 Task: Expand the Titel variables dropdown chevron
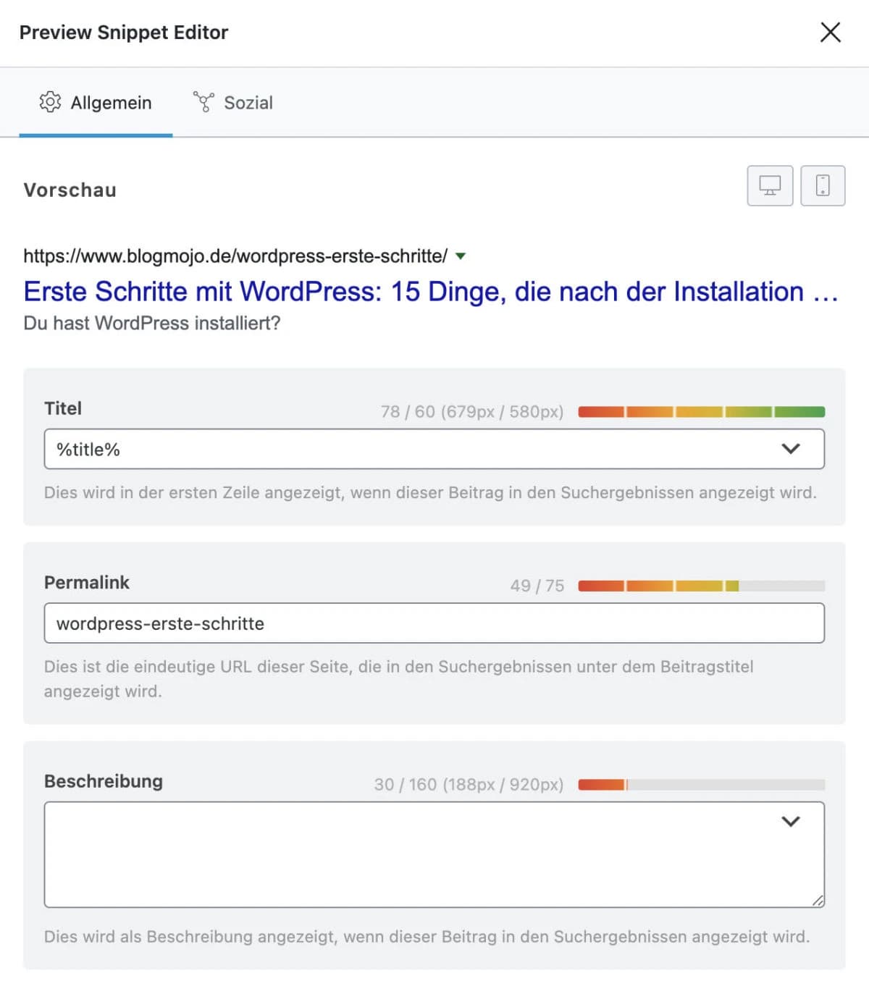click(791, 450)
